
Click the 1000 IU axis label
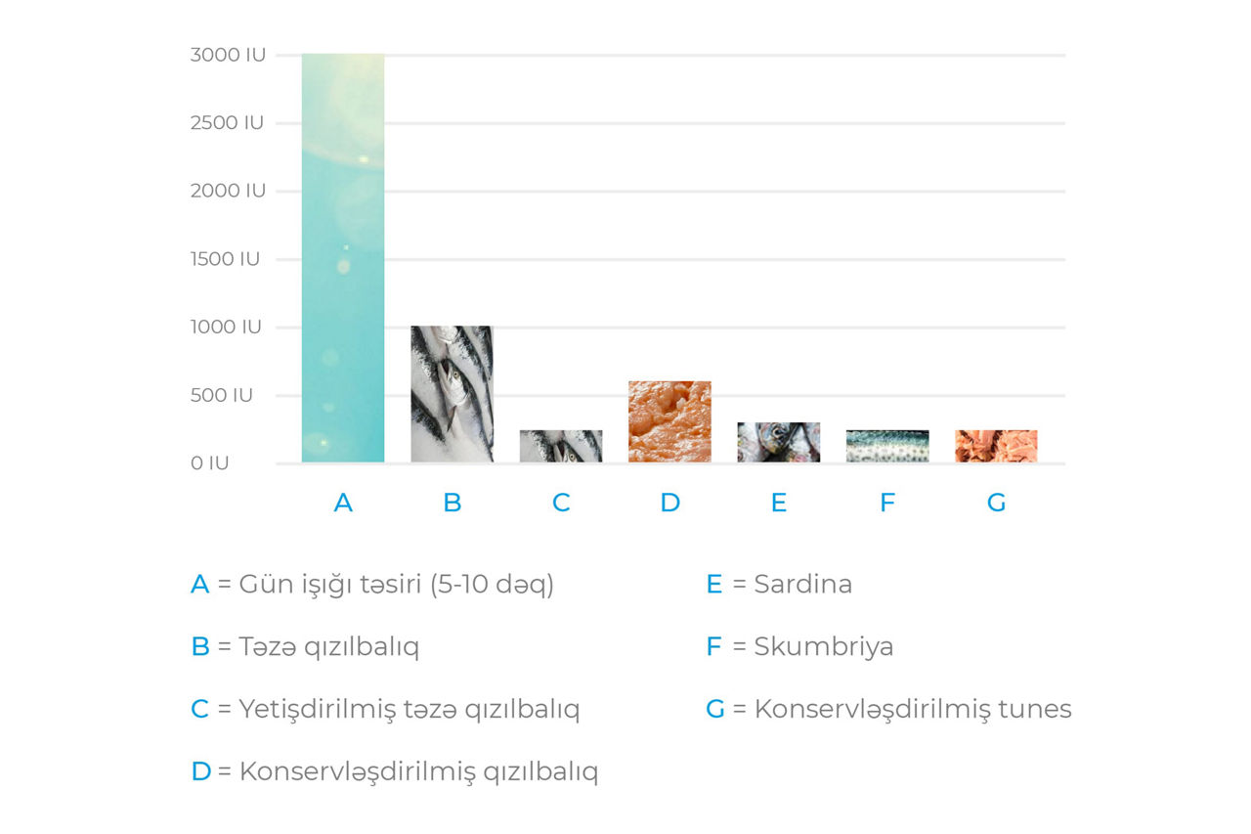click(226, 327)
